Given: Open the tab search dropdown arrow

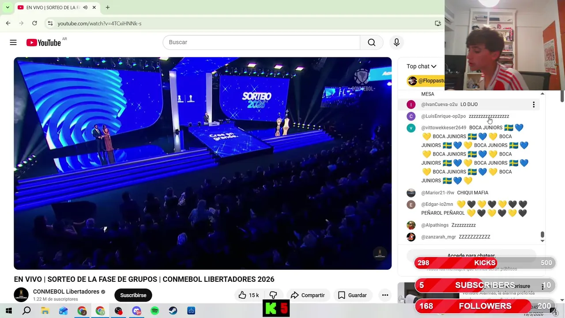Looking at the screenshot, I should pyautogui.click(x=8, y=8).
